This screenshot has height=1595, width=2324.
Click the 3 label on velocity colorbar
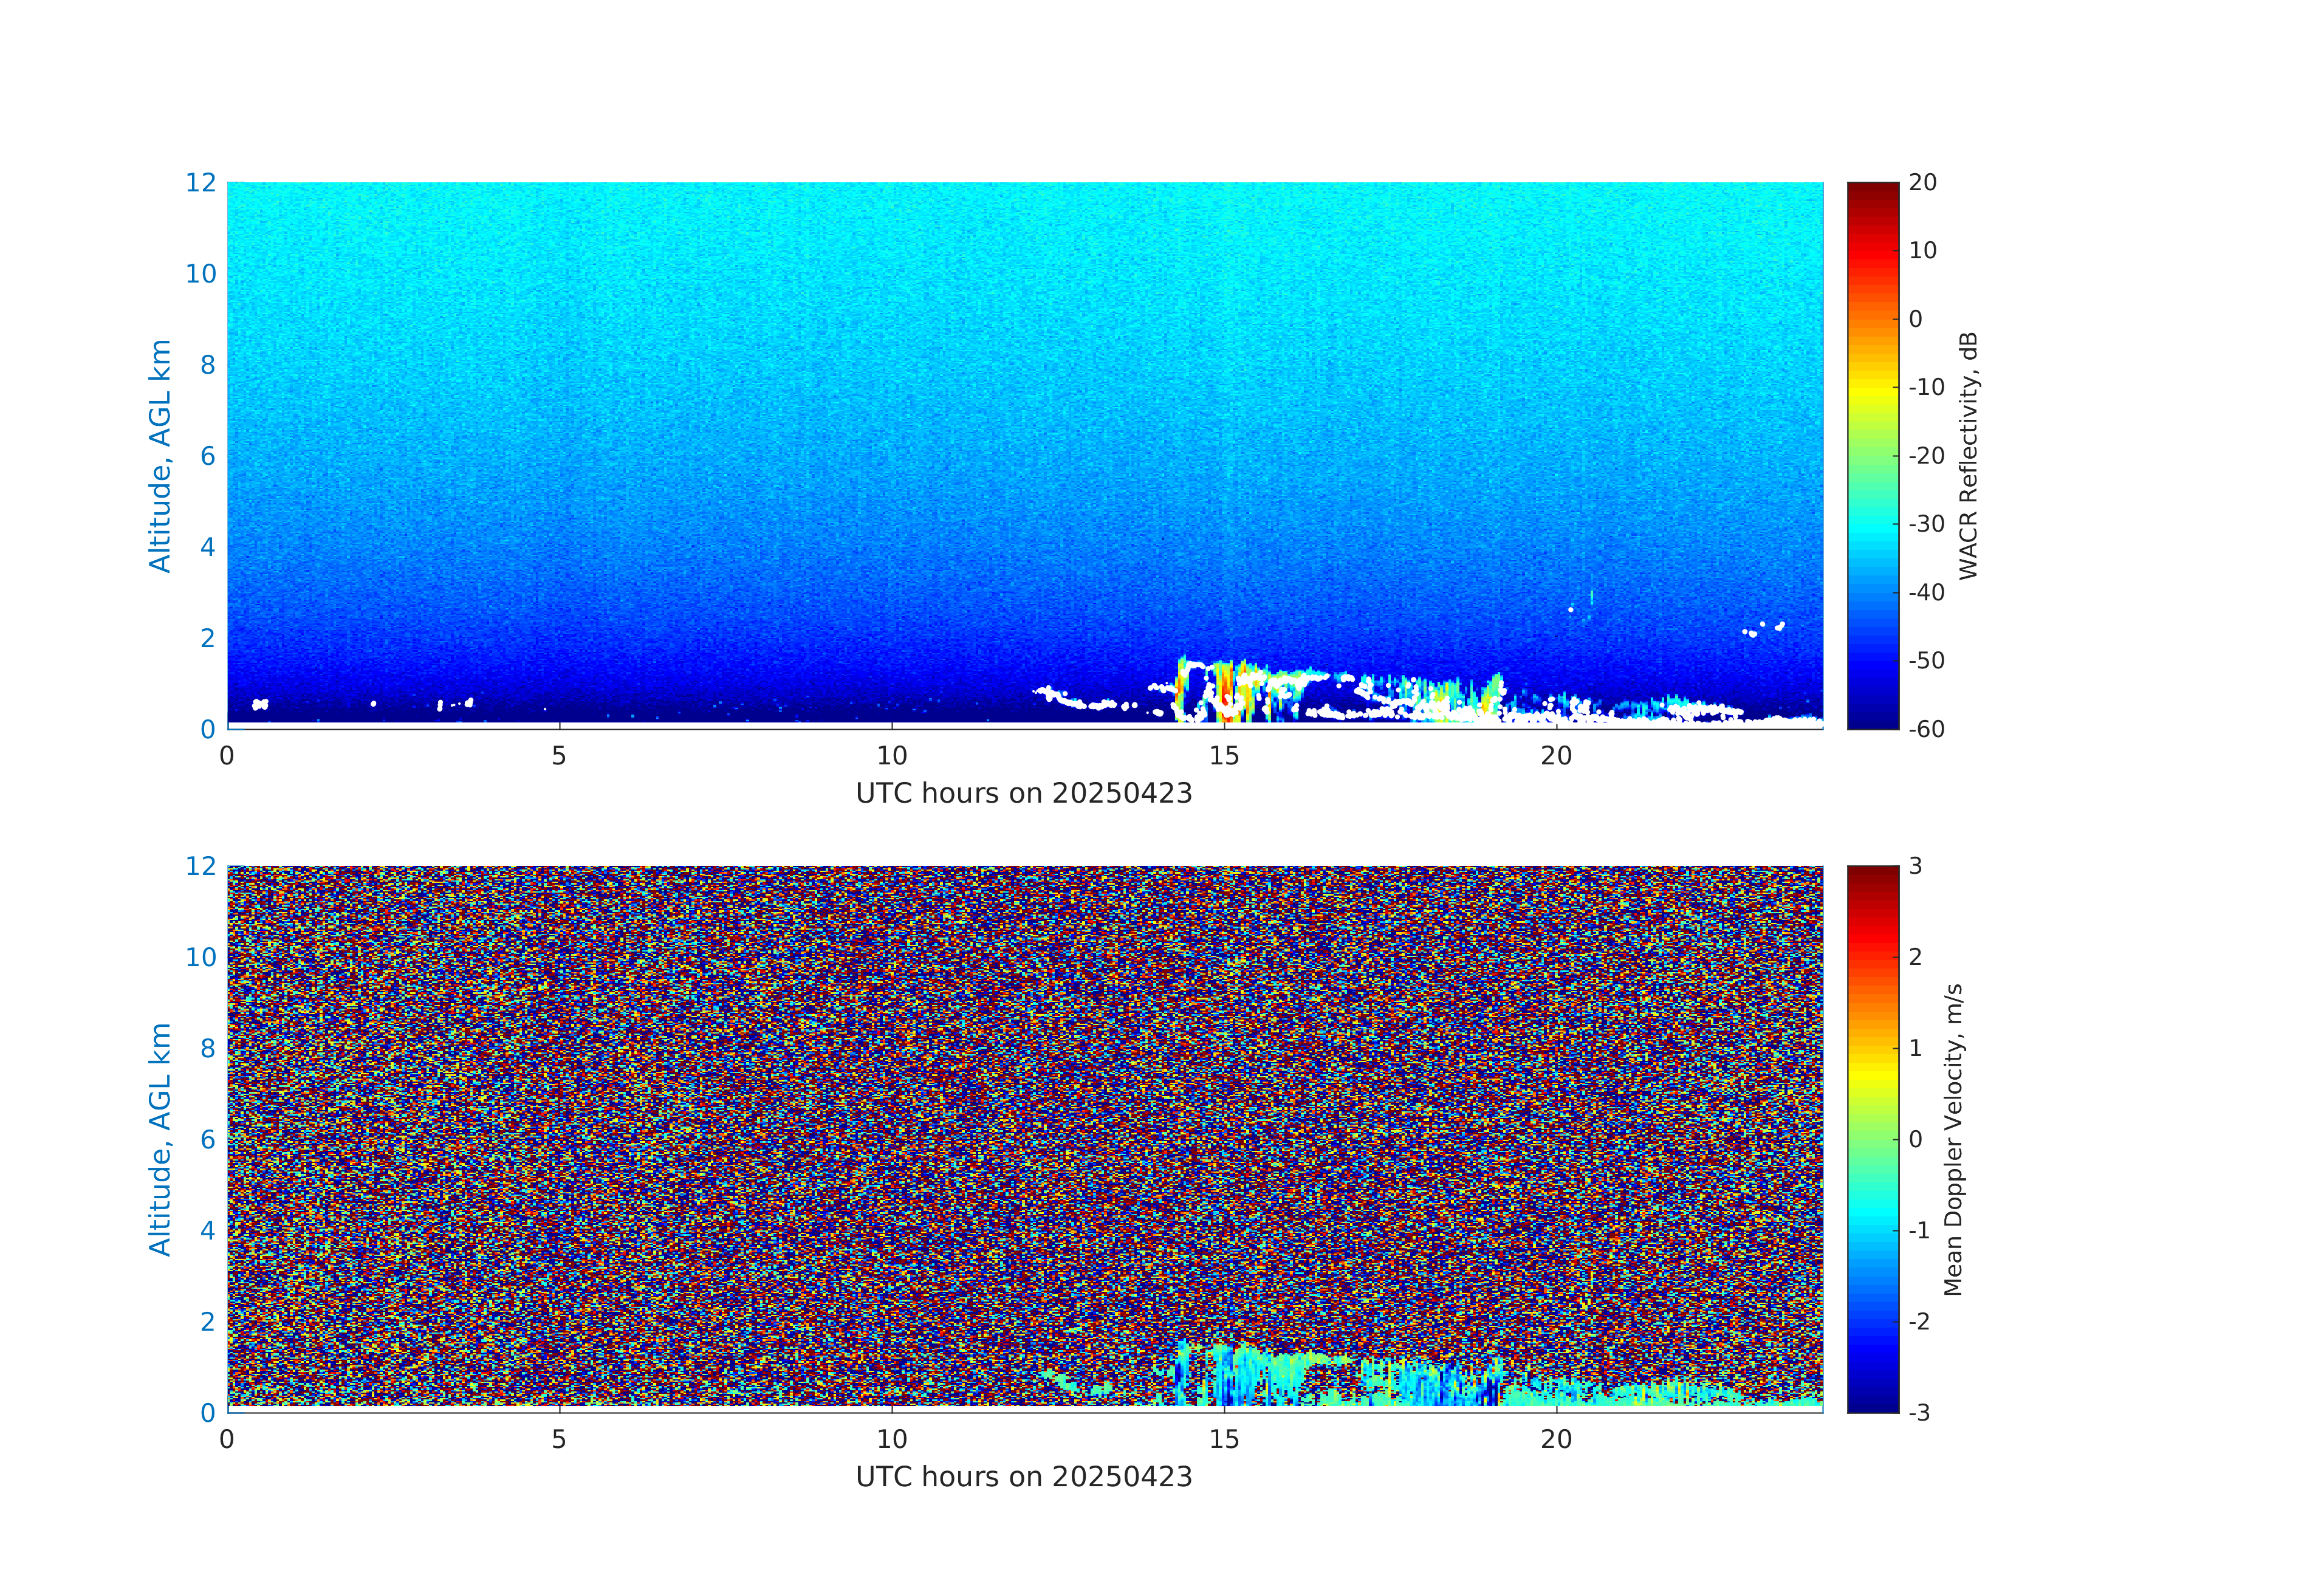click(1915, 866)
